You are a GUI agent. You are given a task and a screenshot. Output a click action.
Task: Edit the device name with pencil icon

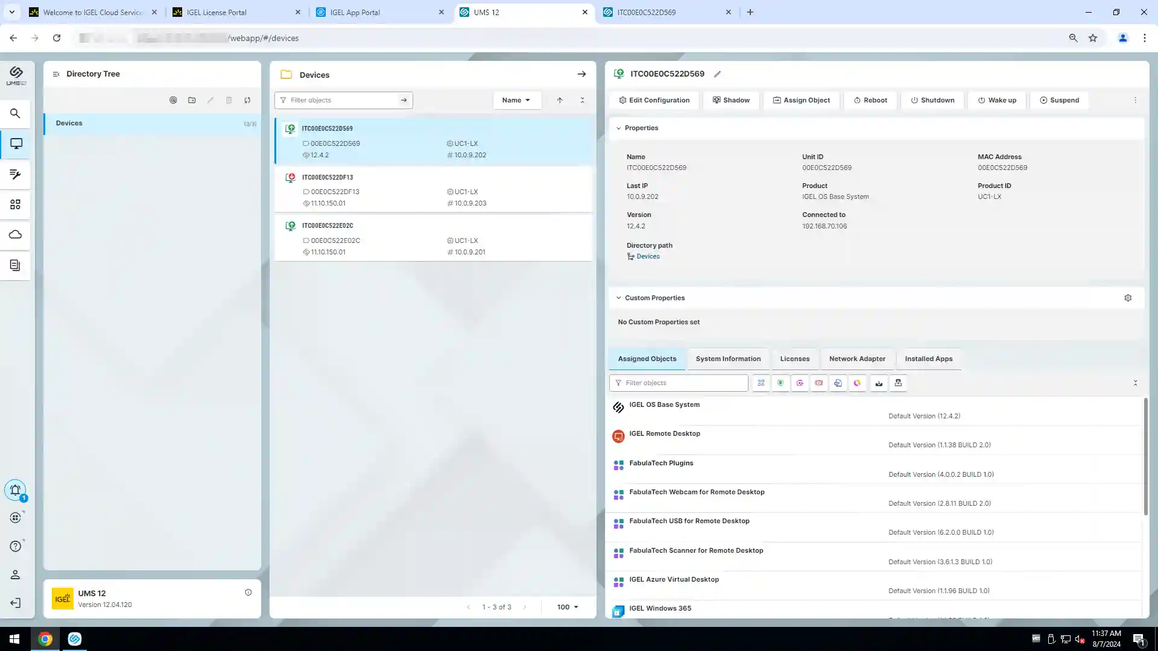pyautogui.click(x=717, y=74)
